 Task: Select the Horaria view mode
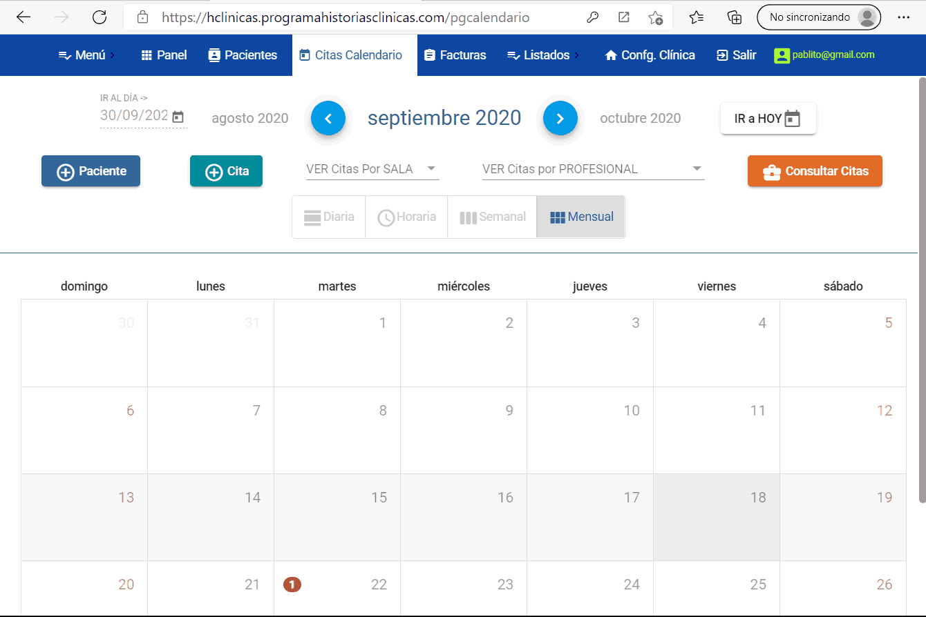406,216
